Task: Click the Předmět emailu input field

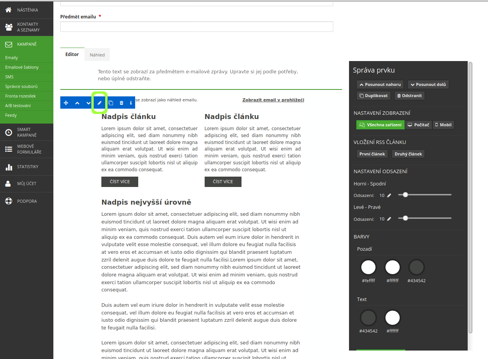Action: [x=197, y=26]
